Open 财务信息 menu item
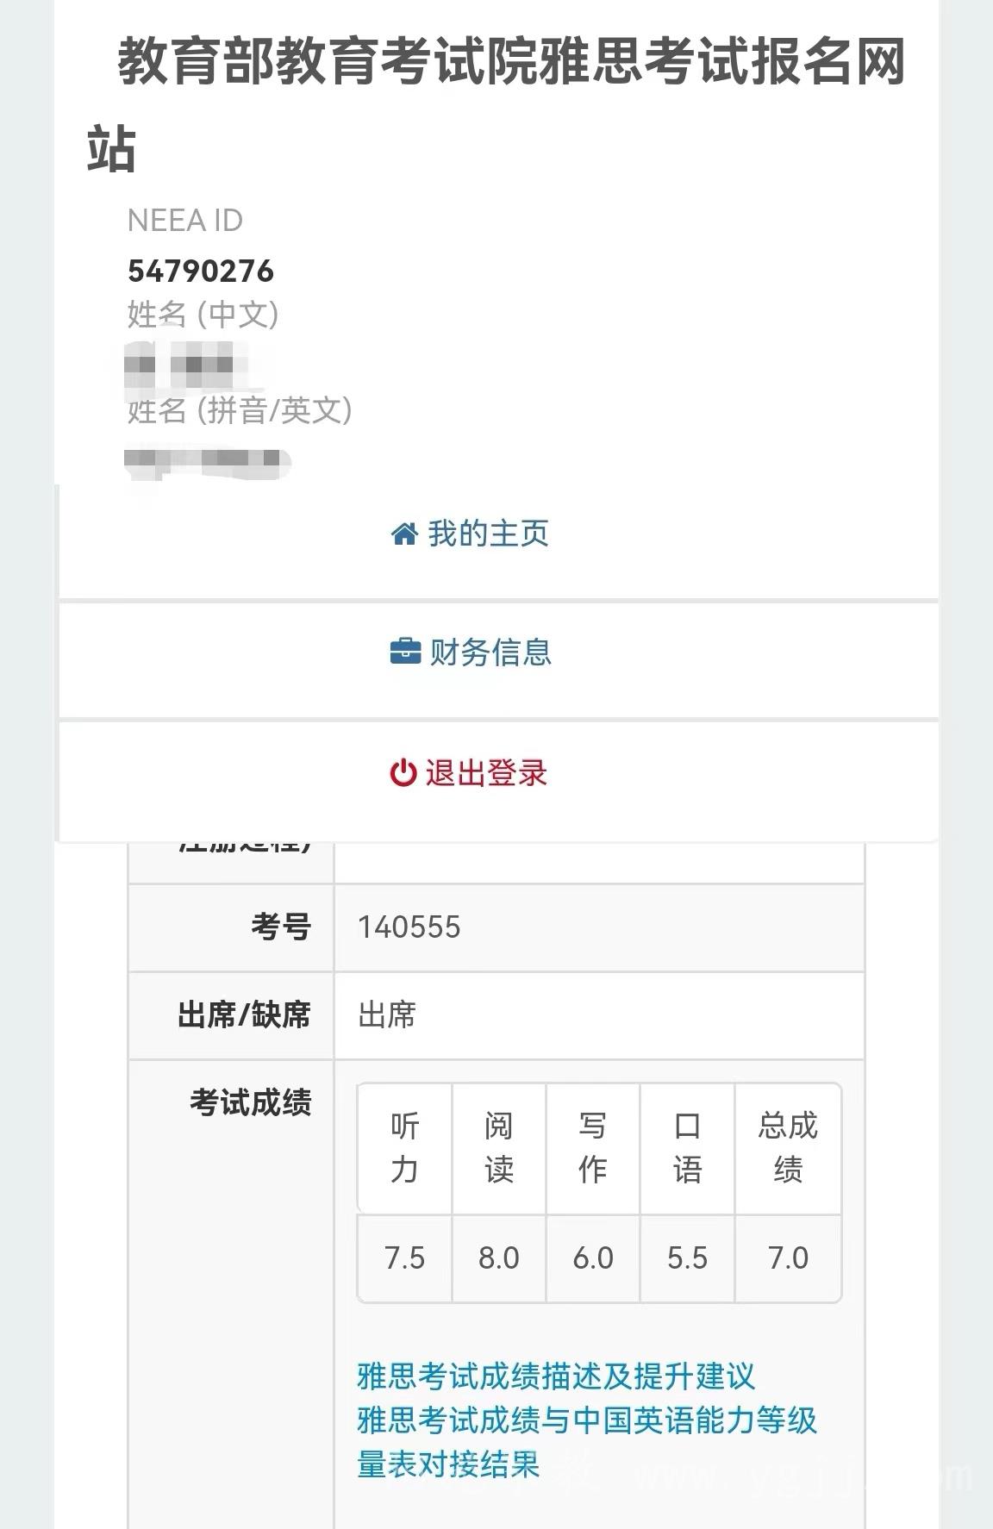Viewport: 993px width, 1529px height. 498,659
